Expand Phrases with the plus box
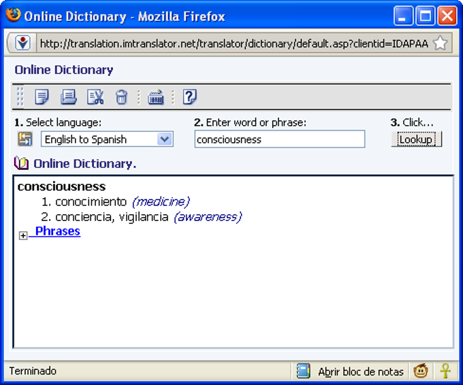This screenshot has height=385, width=463. tap(23, 235)
